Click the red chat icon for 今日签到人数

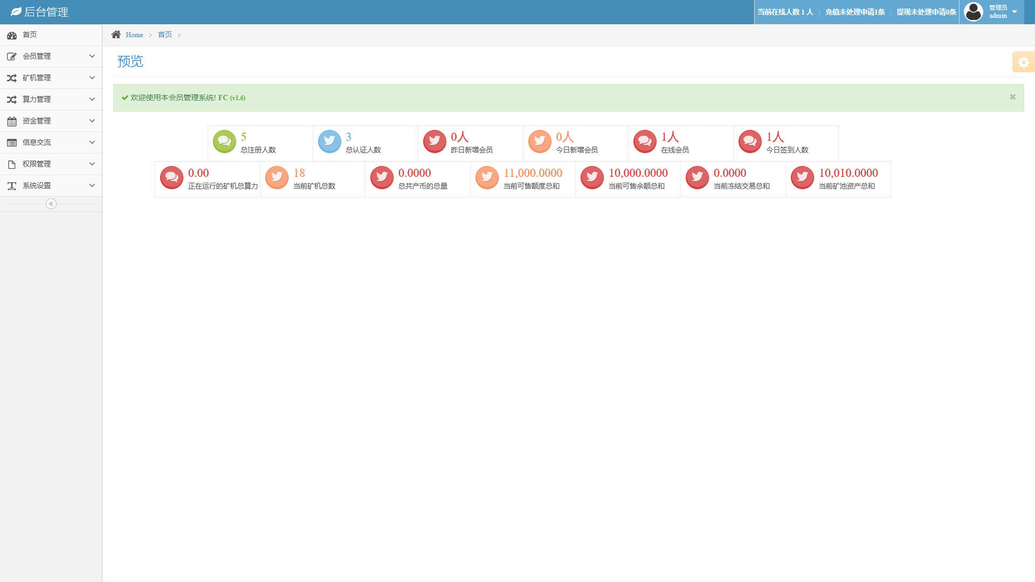(x=750, y=141)
